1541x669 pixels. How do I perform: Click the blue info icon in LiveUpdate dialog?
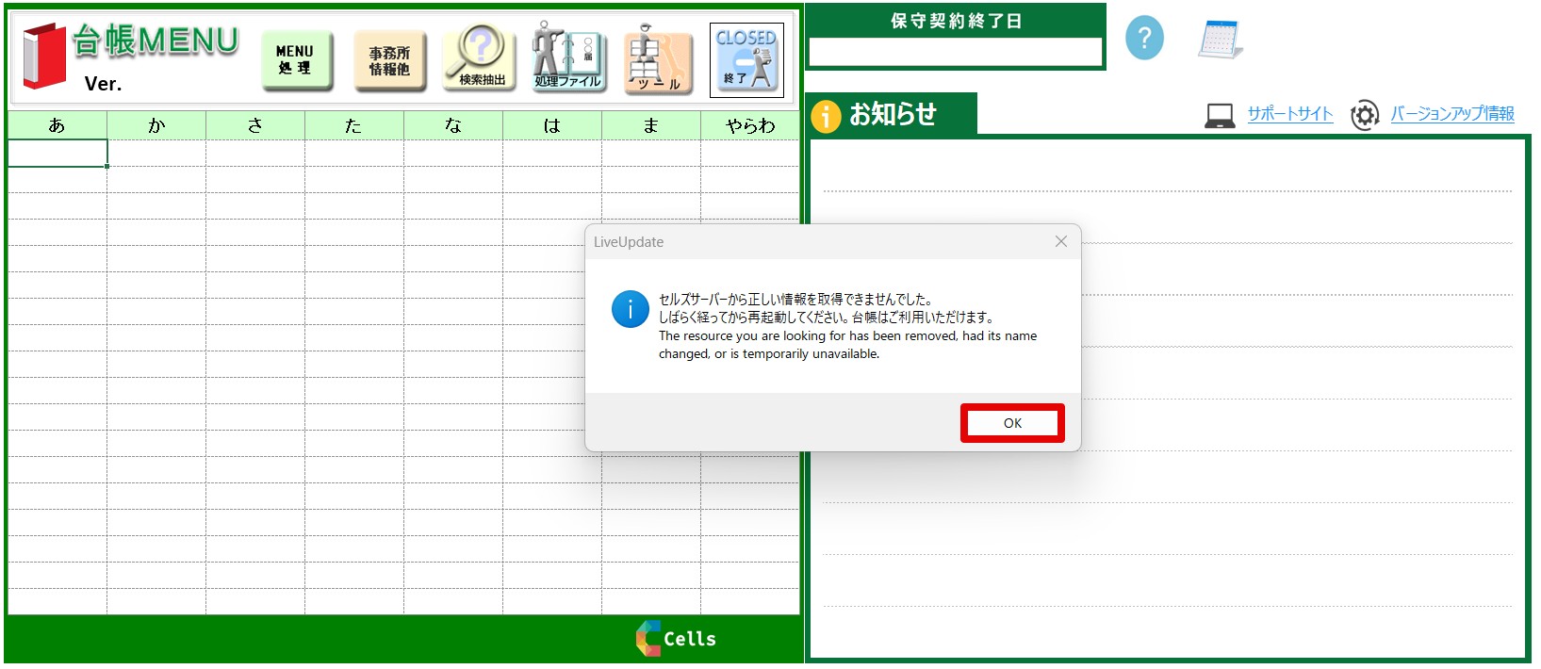tap(630, 309)
